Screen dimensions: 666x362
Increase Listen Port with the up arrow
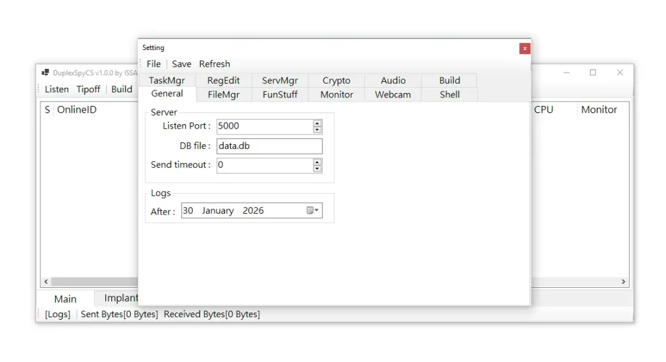pyautogui.click(x=317, y=123)
